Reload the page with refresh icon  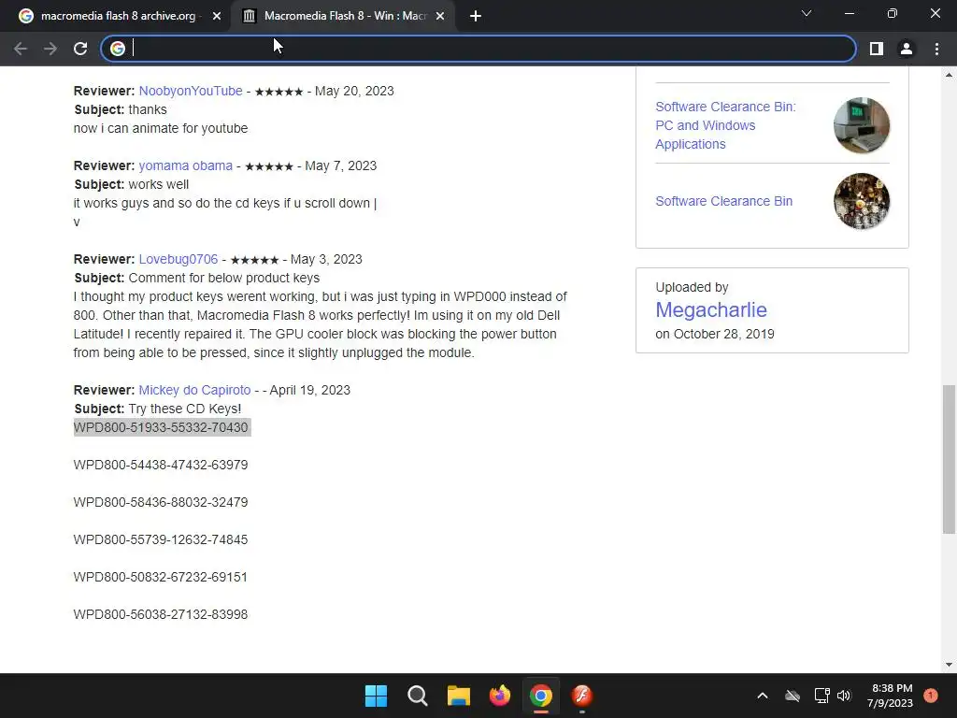pos(80,49)
